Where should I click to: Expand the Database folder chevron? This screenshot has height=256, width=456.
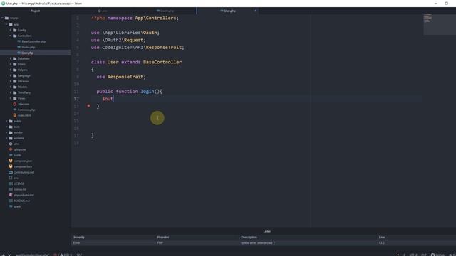[x=11, y=58]
